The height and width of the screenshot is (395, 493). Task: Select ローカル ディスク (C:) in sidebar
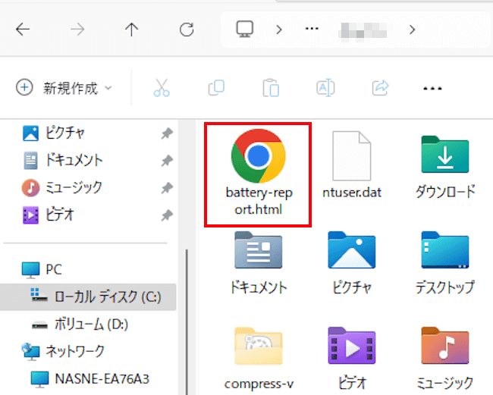(x=88, y=297)
